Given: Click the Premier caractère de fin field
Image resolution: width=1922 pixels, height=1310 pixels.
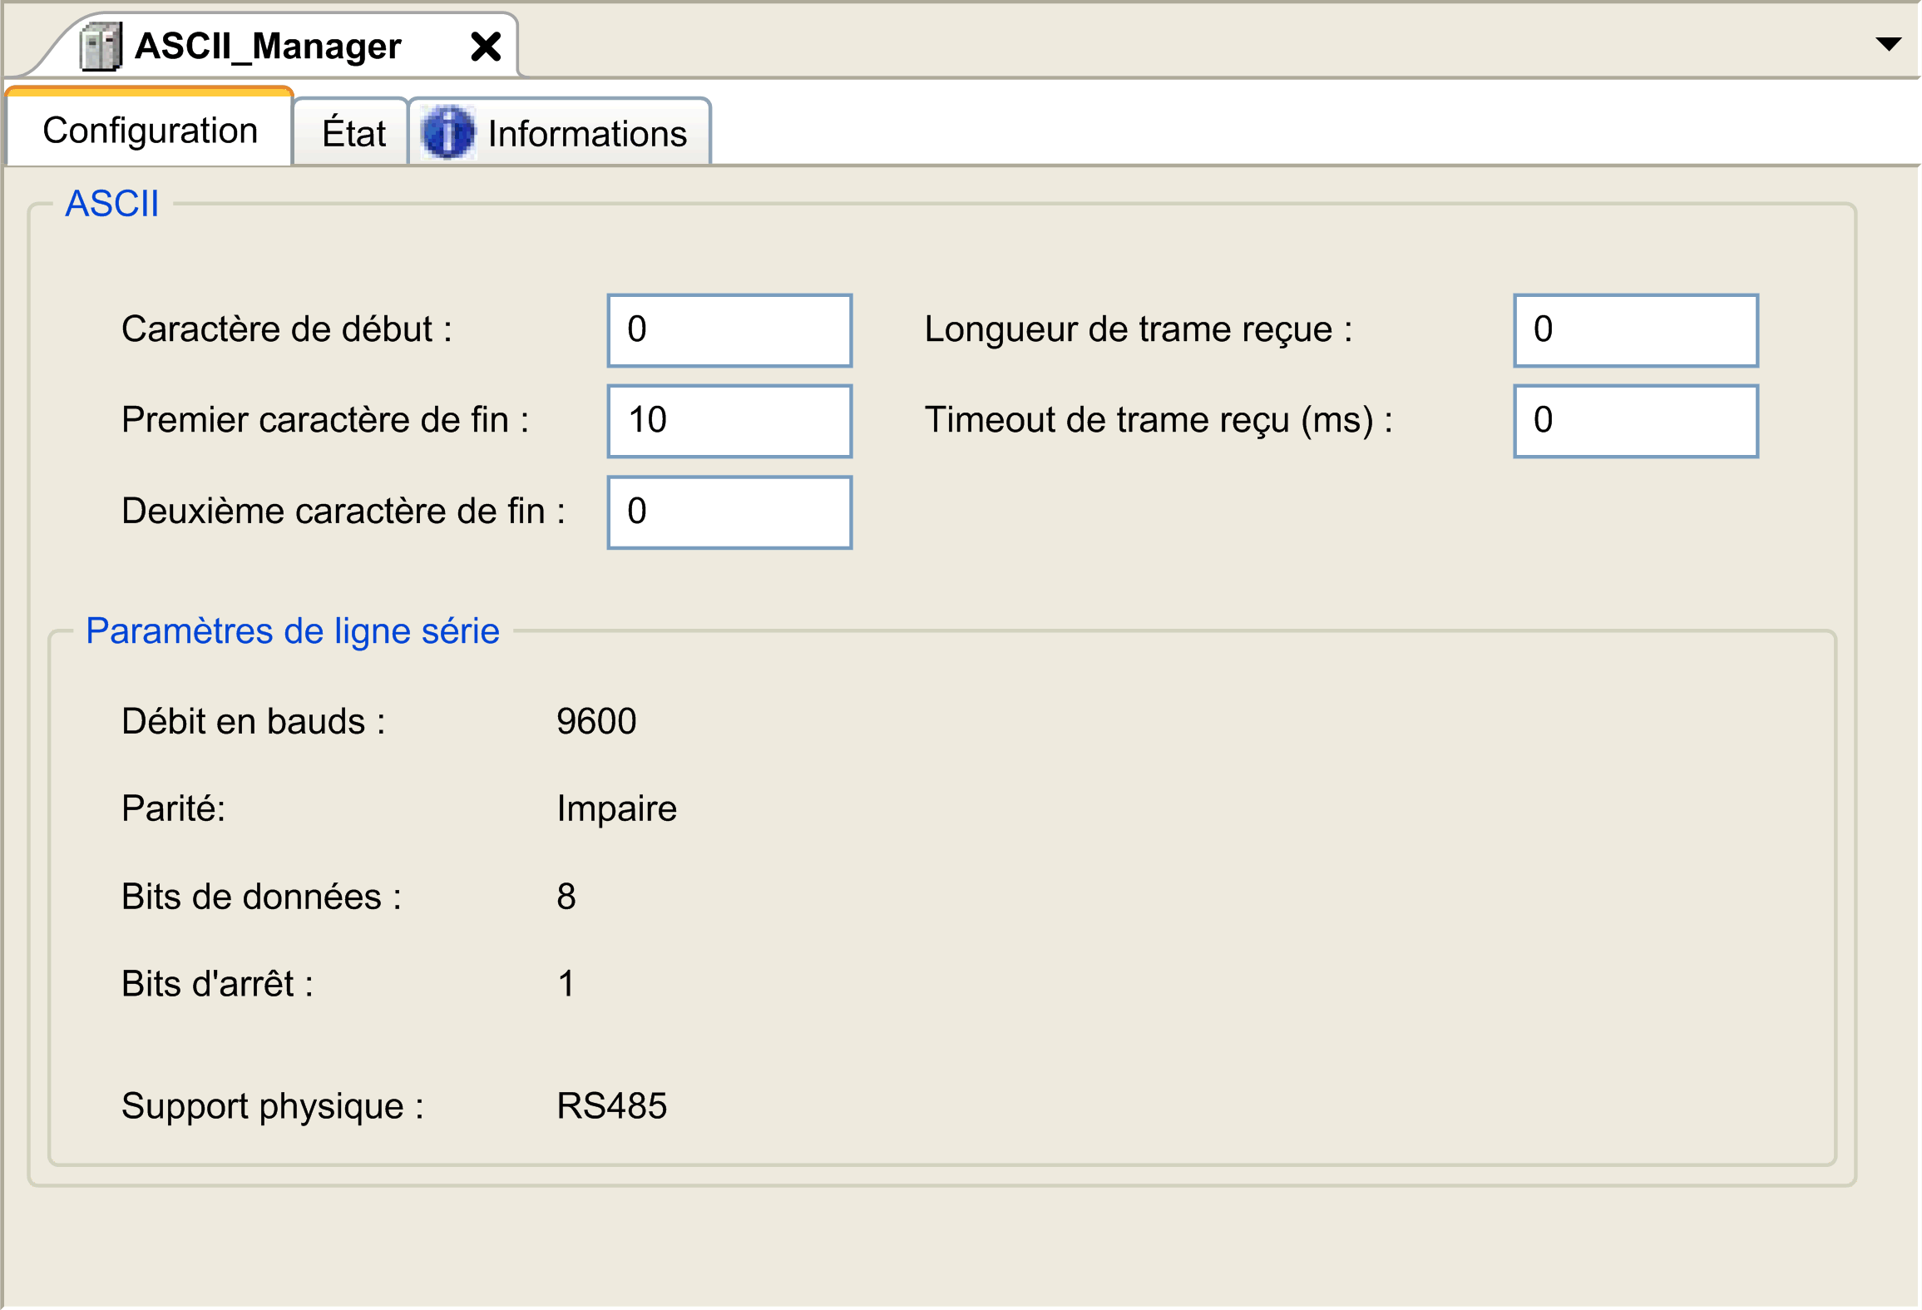Looking at the screenshot, I should [729, 421].
